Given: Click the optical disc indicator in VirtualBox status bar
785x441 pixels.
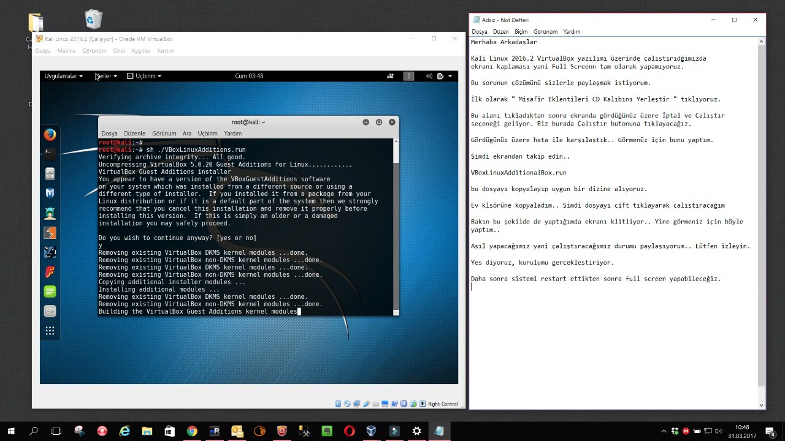Looking at the screenshot, I should [x=347, y=404].
